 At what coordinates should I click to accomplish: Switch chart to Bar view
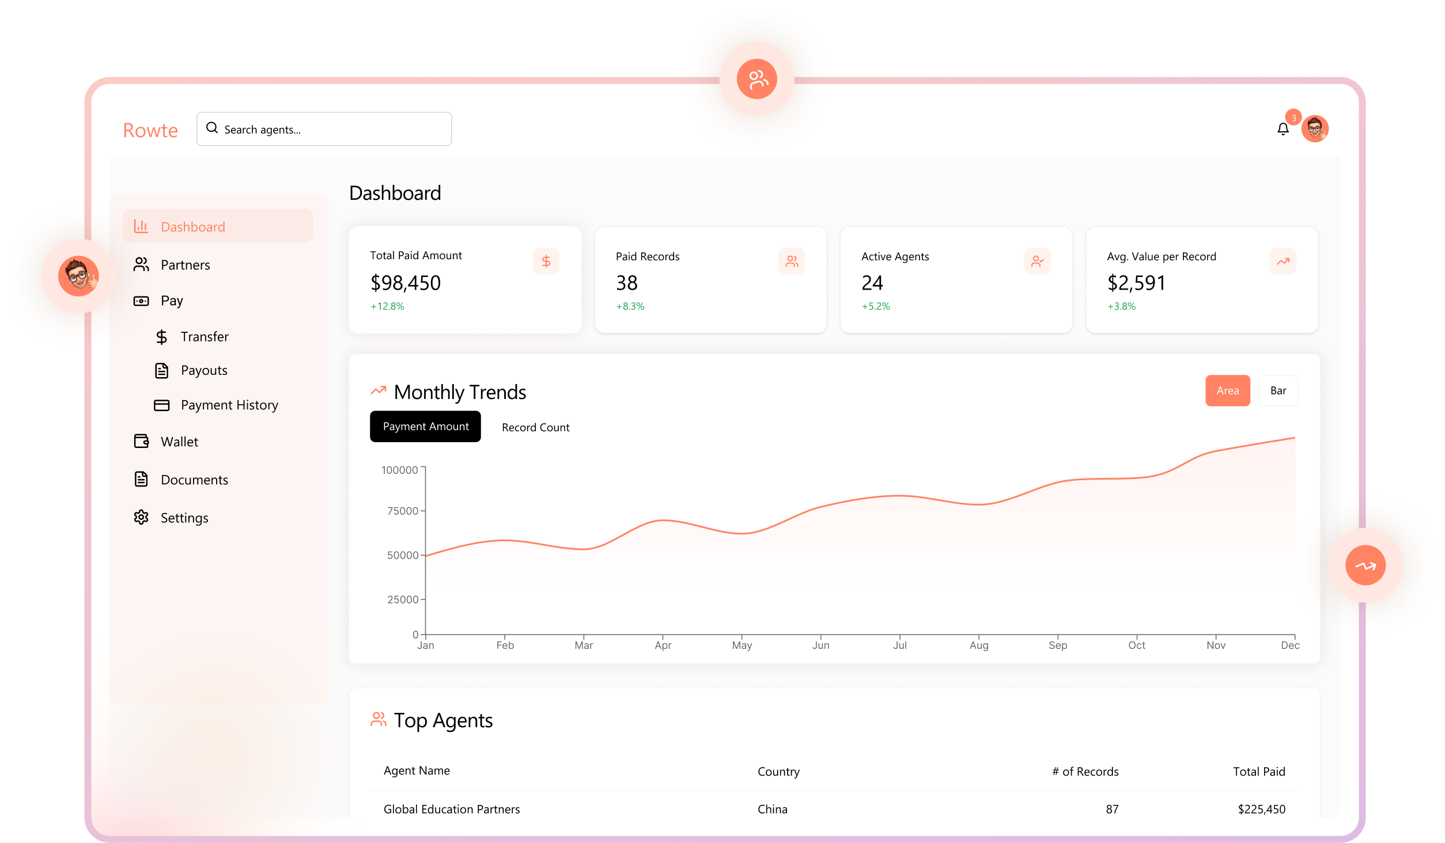1278,390
